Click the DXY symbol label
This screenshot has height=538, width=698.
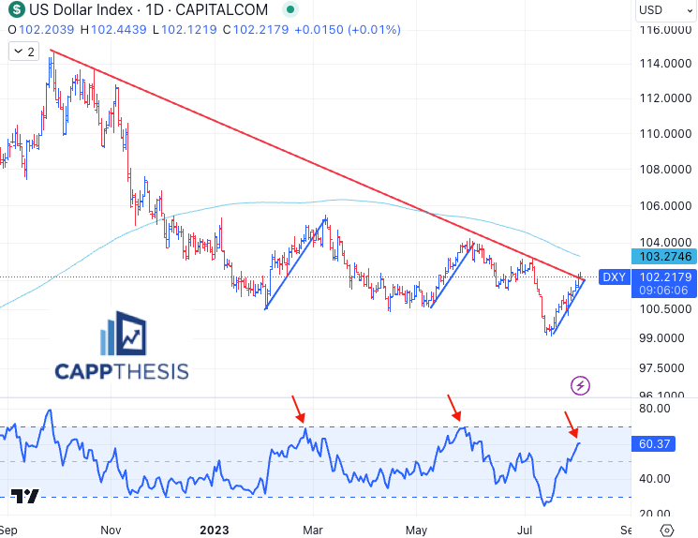(x=614, y=276)
